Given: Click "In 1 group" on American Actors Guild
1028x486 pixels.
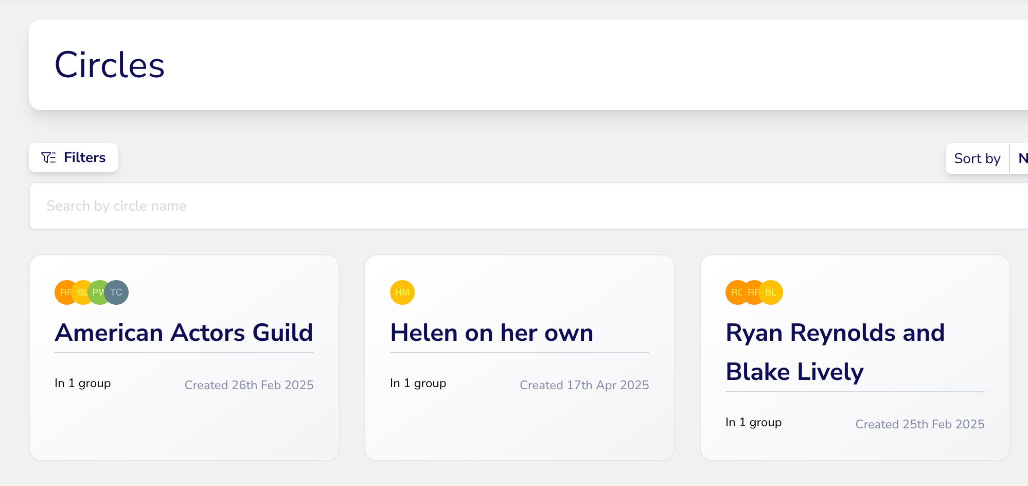Looking at the screenshot, I should pyautogui.click(x=83, y=384).
